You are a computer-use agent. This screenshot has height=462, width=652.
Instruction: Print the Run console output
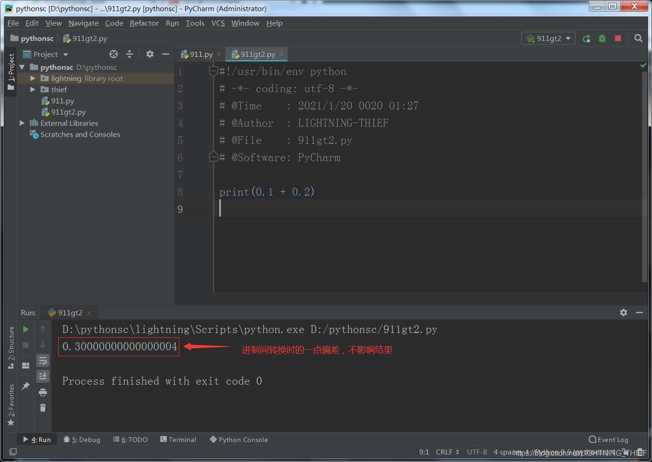[43, 392]
